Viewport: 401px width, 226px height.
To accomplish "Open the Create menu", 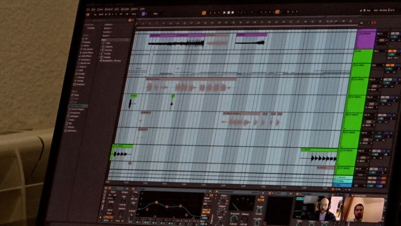I will 101,9.
